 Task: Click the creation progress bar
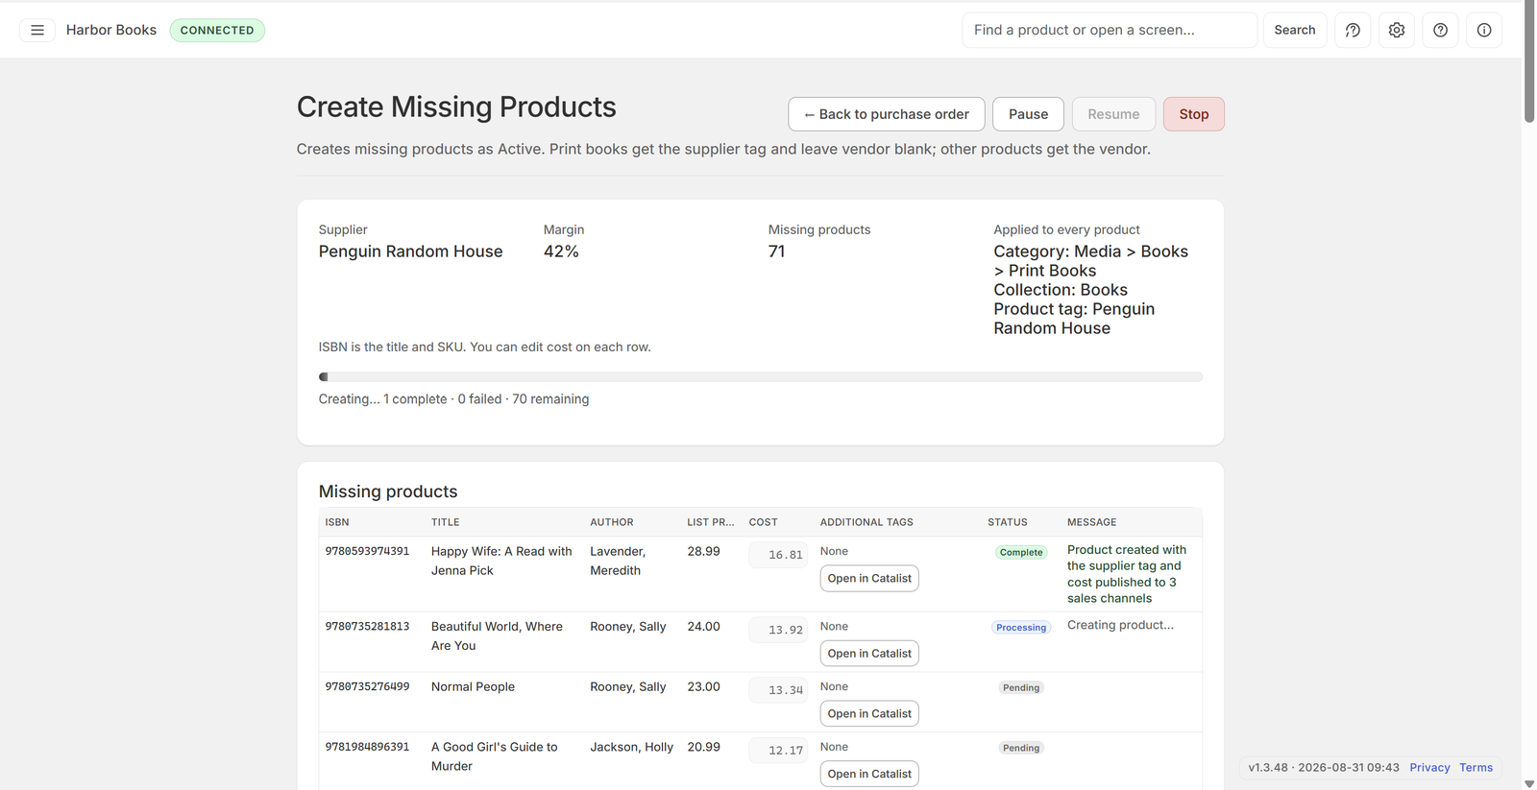click(x=761, y=377)
